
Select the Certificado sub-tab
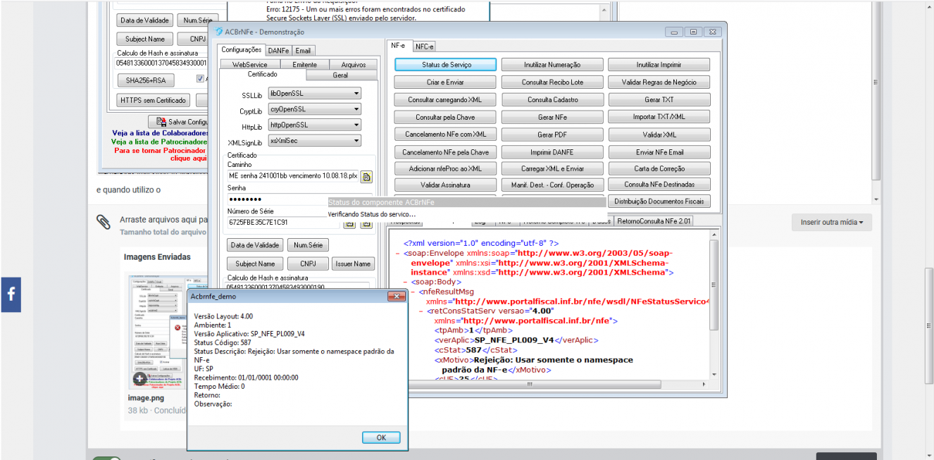(262, 75)
